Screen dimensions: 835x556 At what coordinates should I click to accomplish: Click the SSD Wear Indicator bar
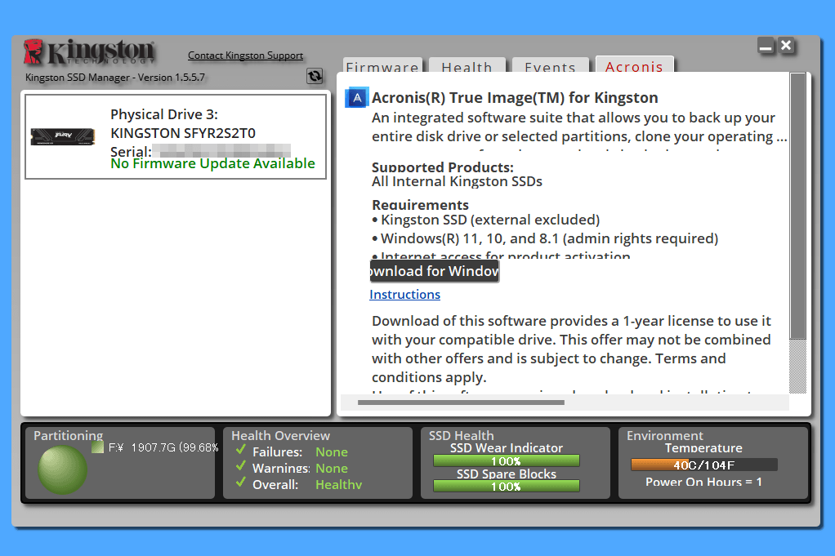point(506,461)
